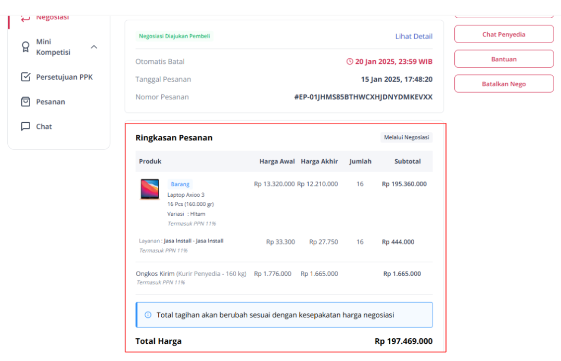The width and height of the screenshot is (561, 361).
Task: Click the Negosiasi Diajukan Pembeli status label
Action: coord(174,36)
